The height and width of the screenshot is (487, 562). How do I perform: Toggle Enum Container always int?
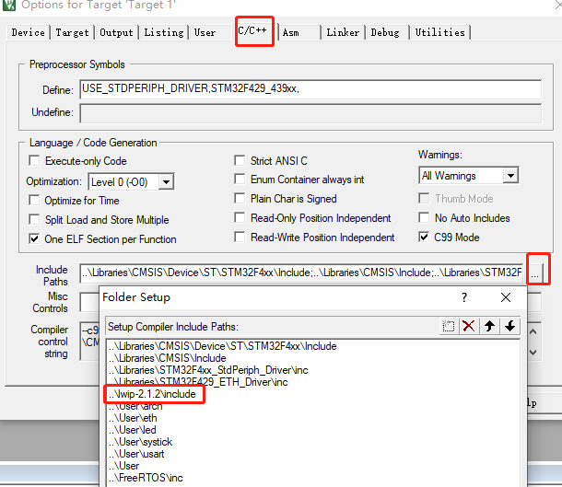tap(240, 179)
